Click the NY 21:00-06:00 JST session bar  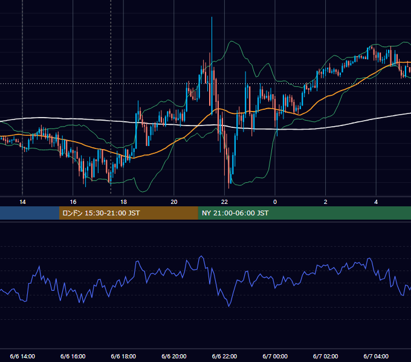tap(304, 213)
